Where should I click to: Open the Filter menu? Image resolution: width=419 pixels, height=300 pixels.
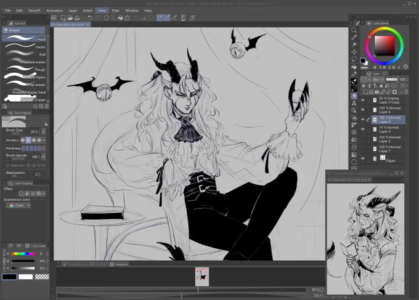point(115,10)
